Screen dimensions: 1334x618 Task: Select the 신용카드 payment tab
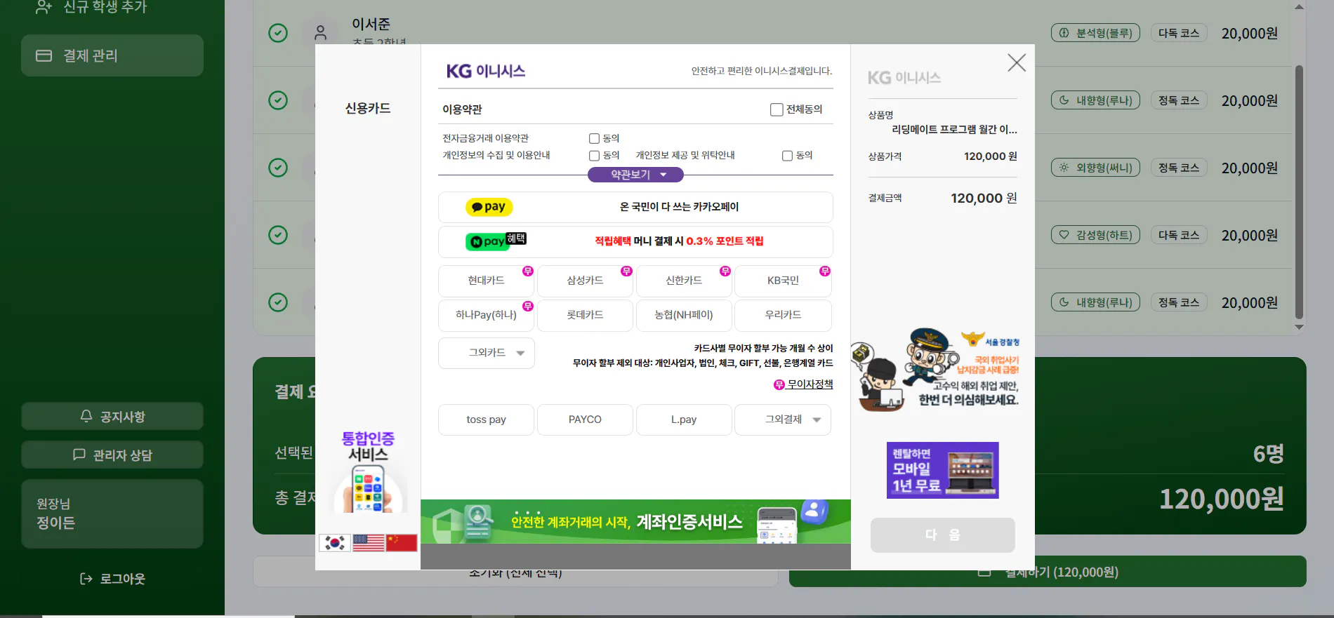click(368, 109)
